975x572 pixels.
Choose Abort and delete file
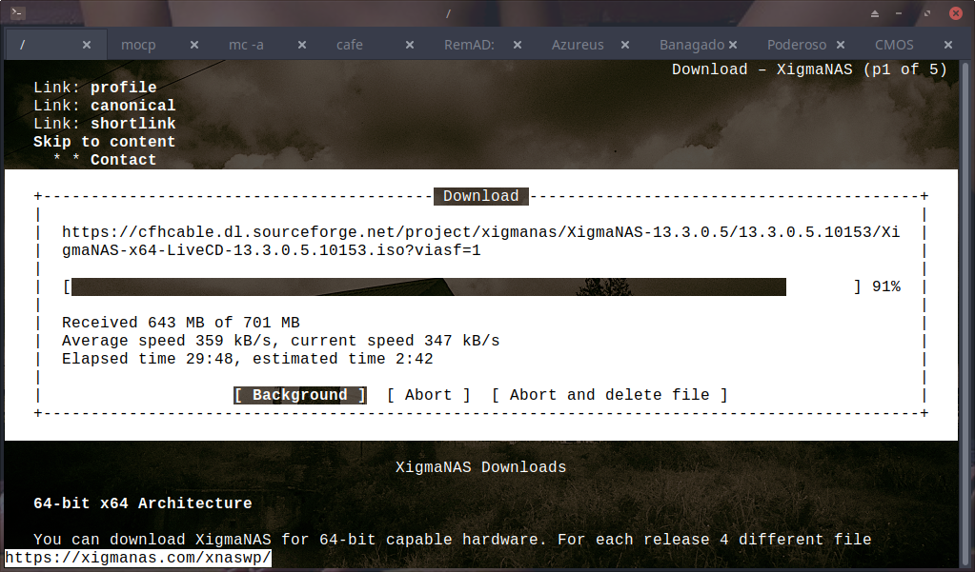[609, 395]
